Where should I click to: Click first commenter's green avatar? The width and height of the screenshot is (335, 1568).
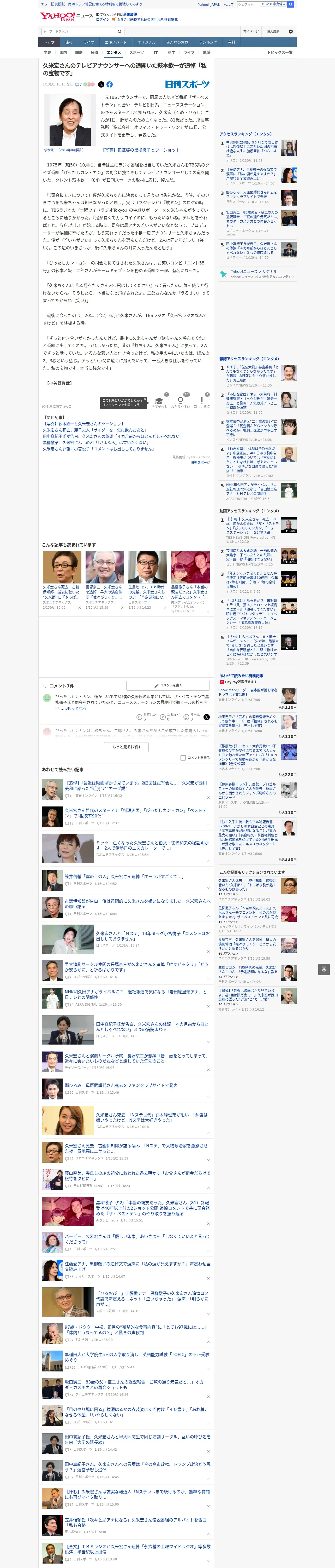(47, 698)
